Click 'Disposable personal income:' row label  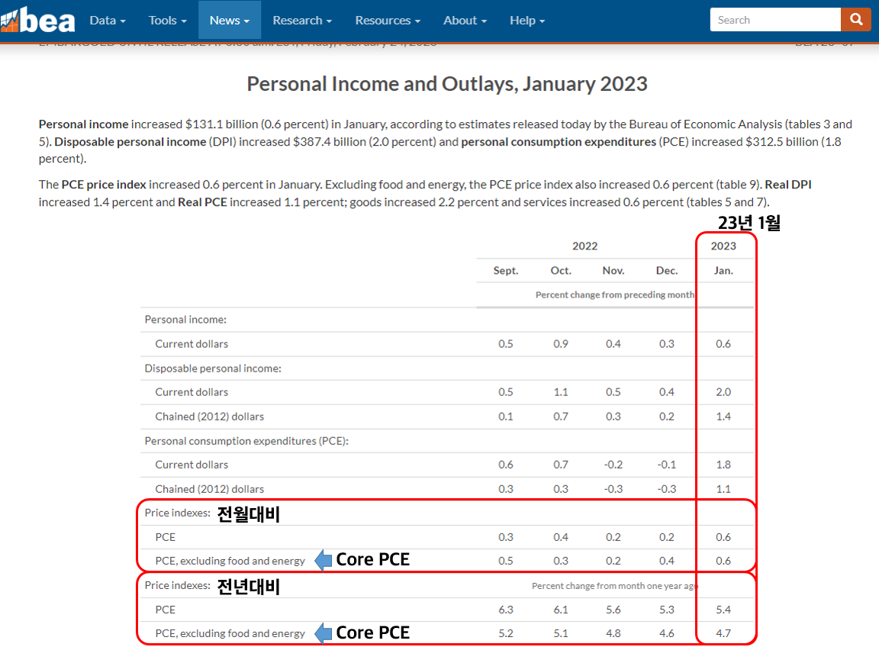213,369
